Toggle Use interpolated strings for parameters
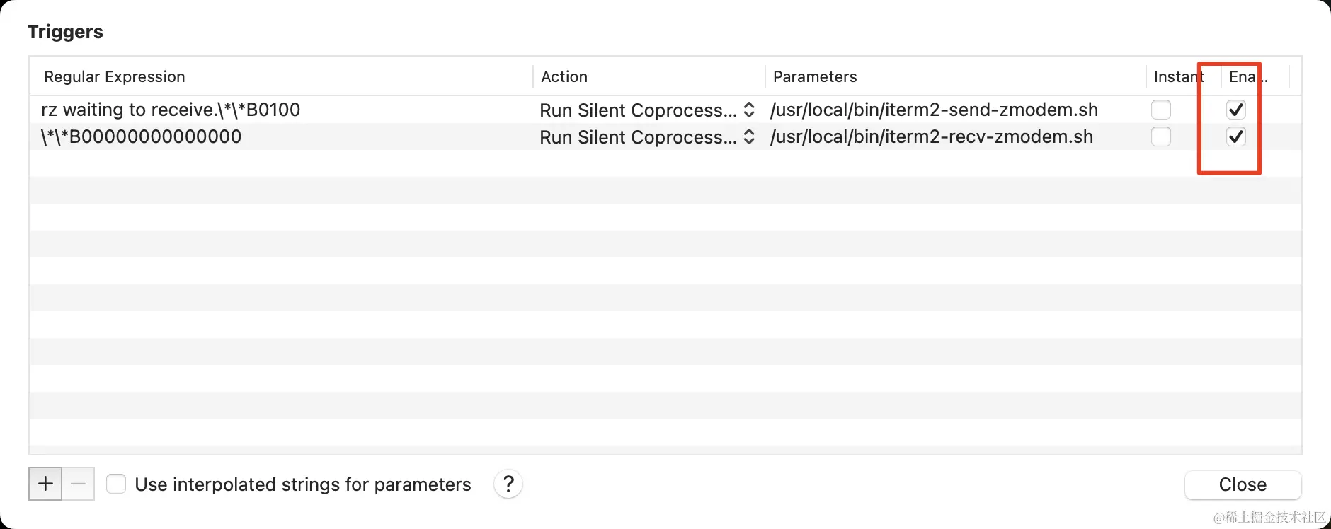Image resolution: width=1331 pixels, height=529 pixels. click(116, 484)
